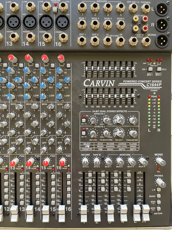Adjust upper graphic EQ 63 Hz slider

pos(87,69)
